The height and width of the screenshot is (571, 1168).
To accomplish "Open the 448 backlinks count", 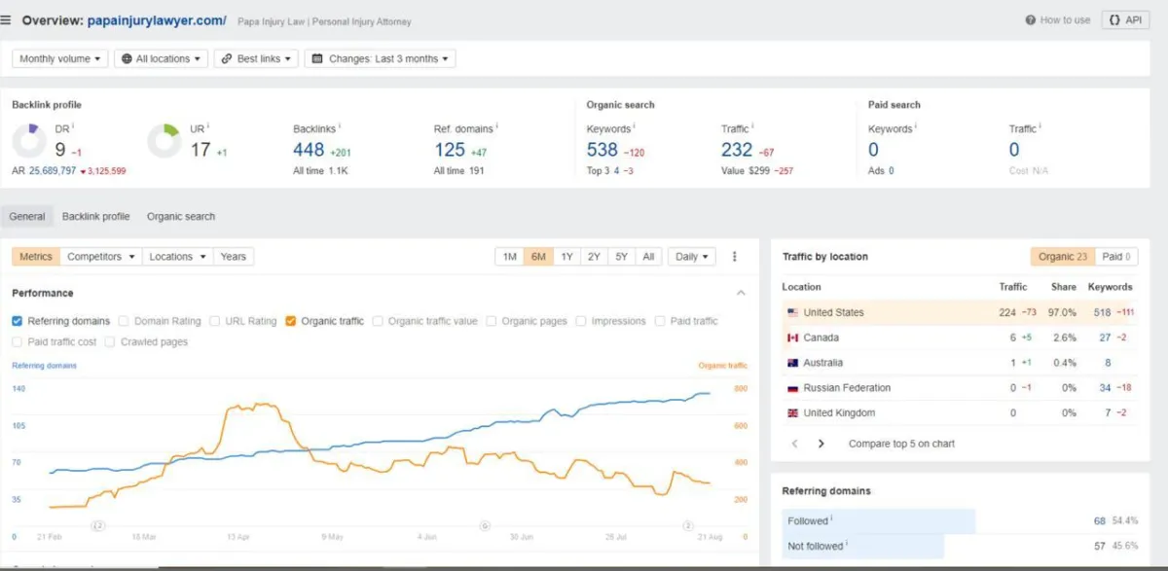I will coord(309,150).
